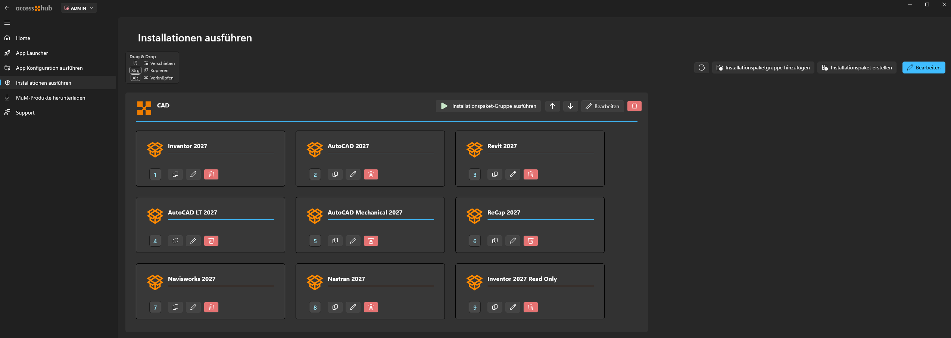
Task: Click the CAD group logo icon
Action: 144,108
